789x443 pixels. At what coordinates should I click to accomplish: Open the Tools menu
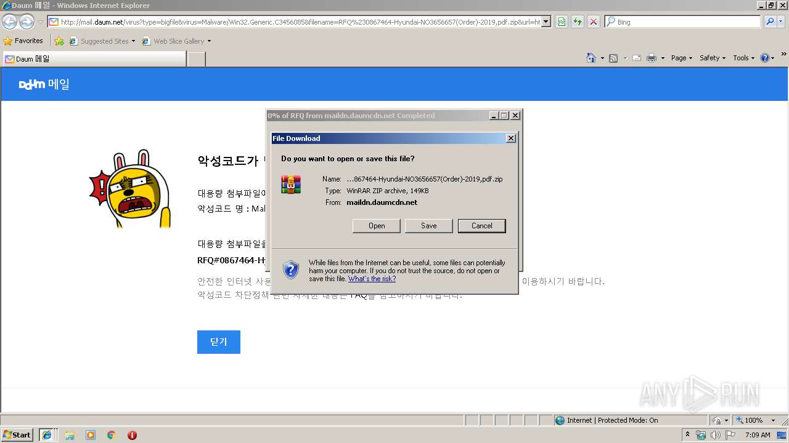coord(744,58)
